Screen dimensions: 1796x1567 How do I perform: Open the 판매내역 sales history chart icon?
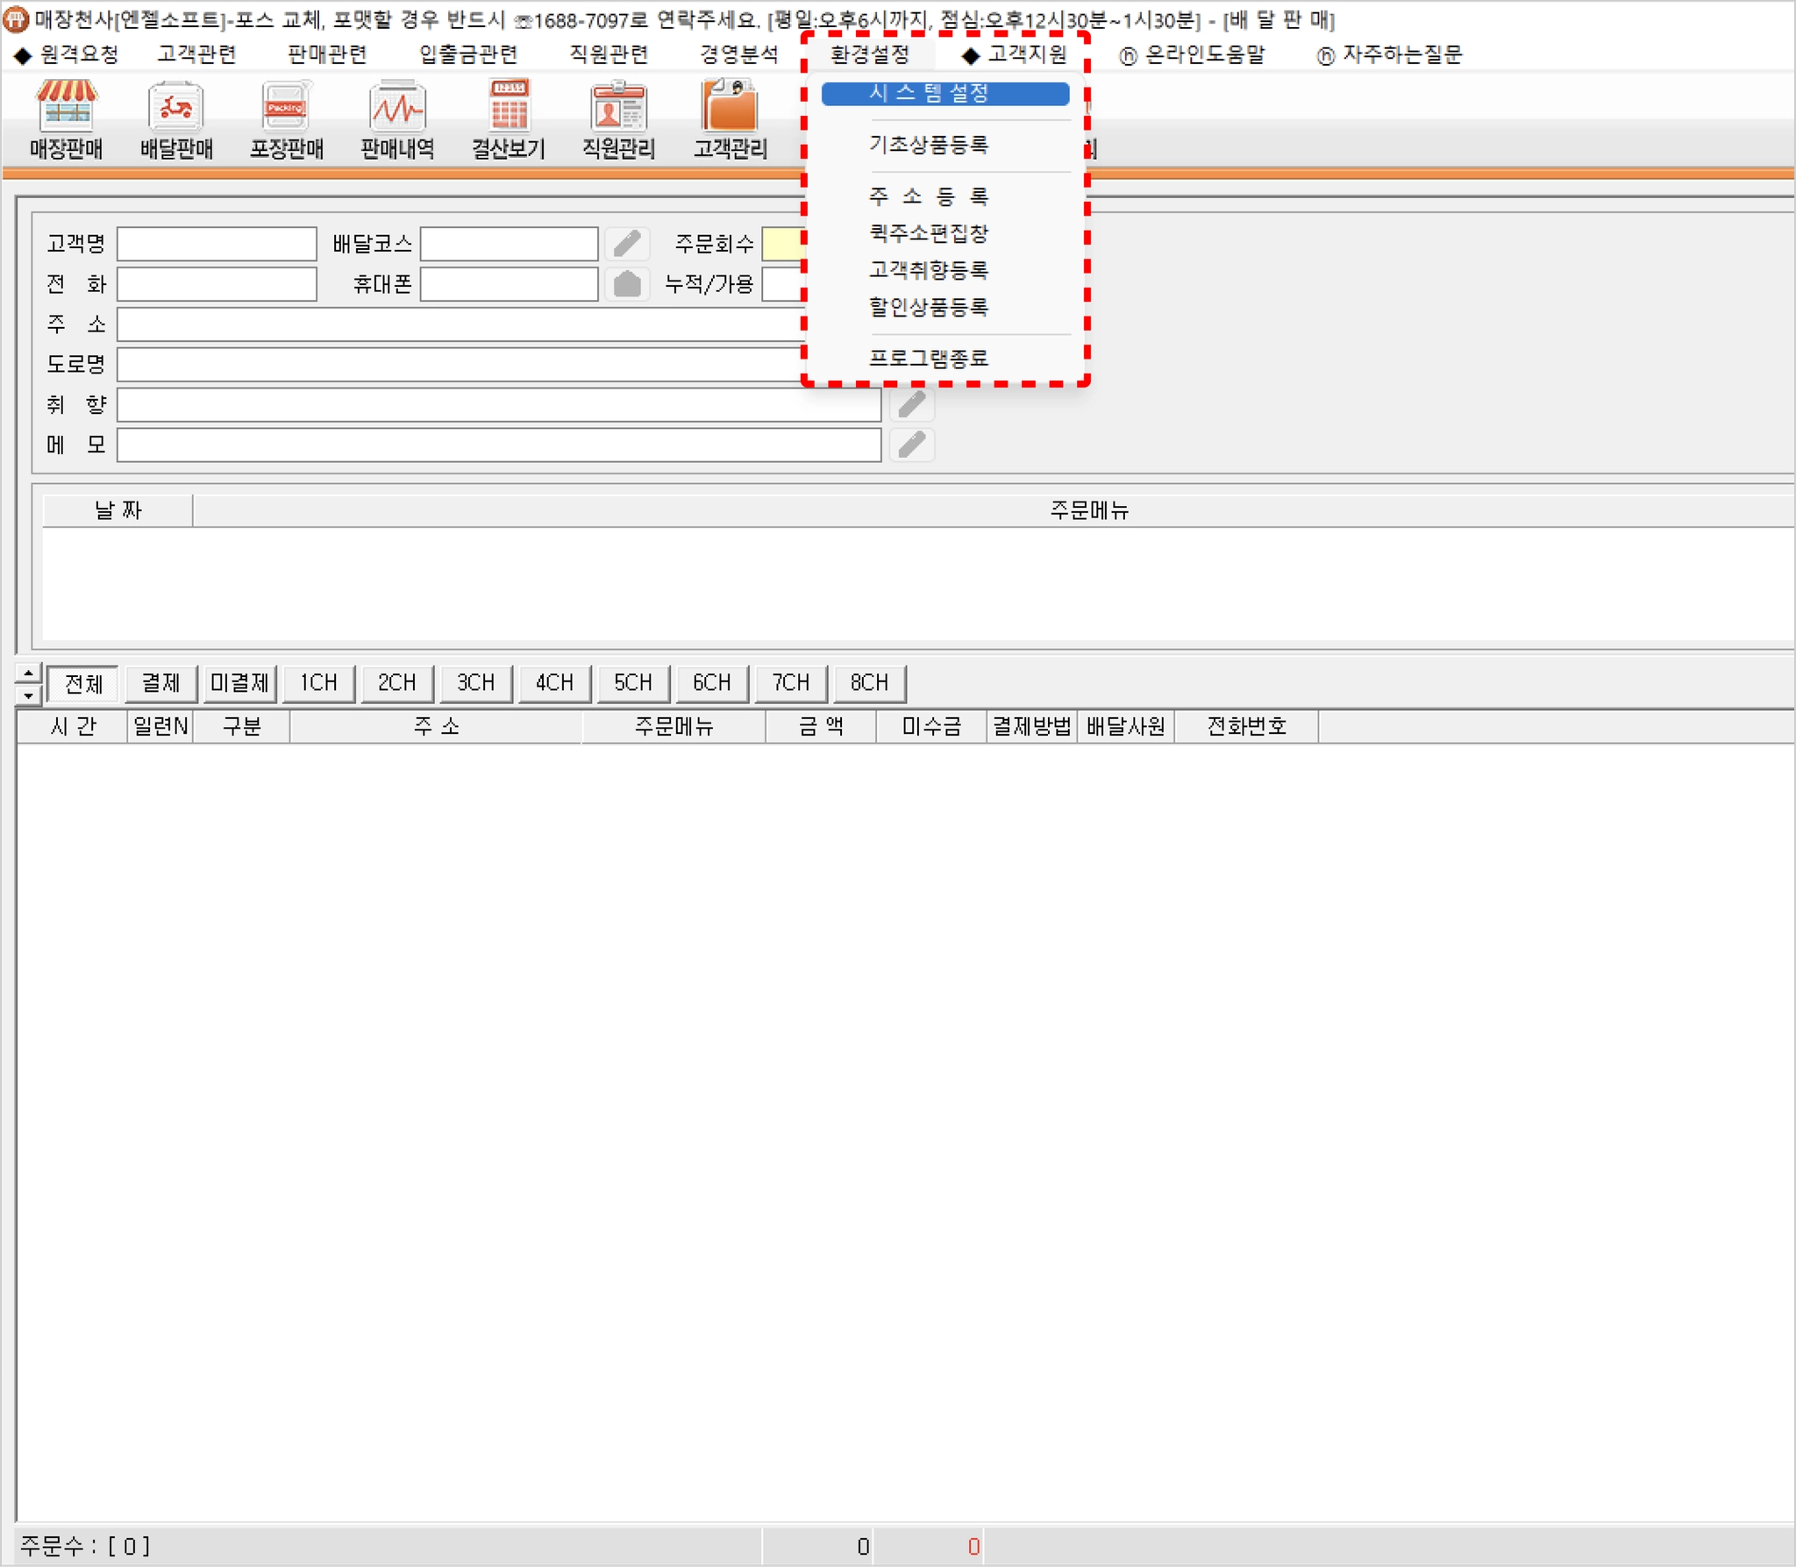[397, 107]
